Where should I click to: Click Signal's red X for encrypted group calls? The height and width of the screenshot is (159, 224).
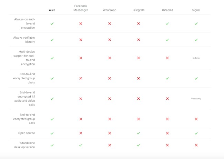coord(196,119)
